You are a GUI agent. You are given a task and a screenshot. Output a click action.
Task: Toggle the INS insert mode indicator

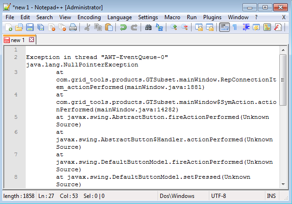click(271, 196)
